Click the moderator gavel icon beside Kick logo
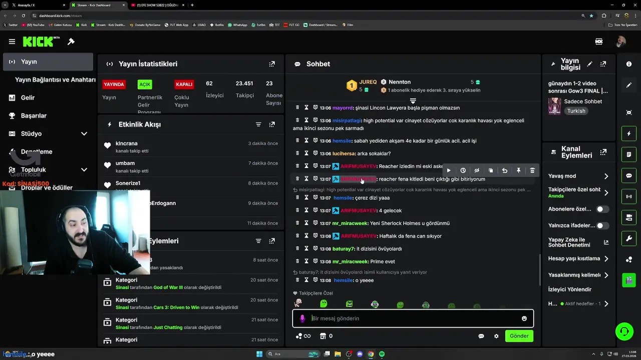 pos(71,41)
